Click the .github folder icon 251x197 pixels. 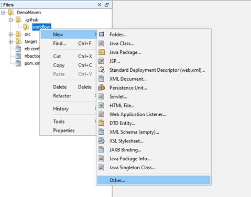tap(19, 20)
